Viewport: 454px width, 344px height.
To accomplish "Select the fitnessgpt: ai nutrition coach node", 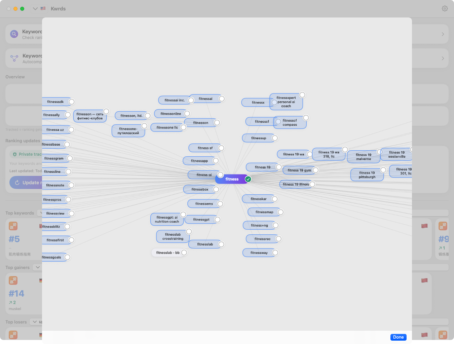I will pyautogui.click(x=167, y=220).
